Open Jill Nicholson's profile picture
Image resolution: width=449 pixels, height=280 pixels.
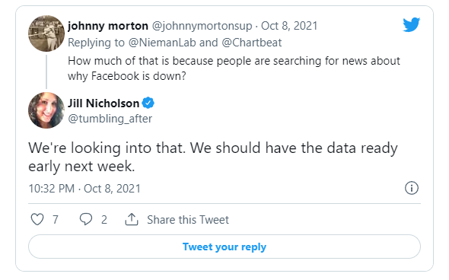click(x=46, y=110)
